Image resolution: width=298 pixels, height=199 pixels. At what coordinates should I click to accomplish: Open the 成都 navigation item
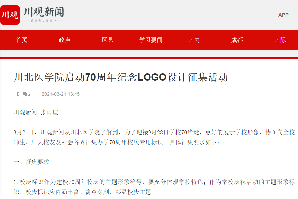pyautogui.click(x=237, y=40)
